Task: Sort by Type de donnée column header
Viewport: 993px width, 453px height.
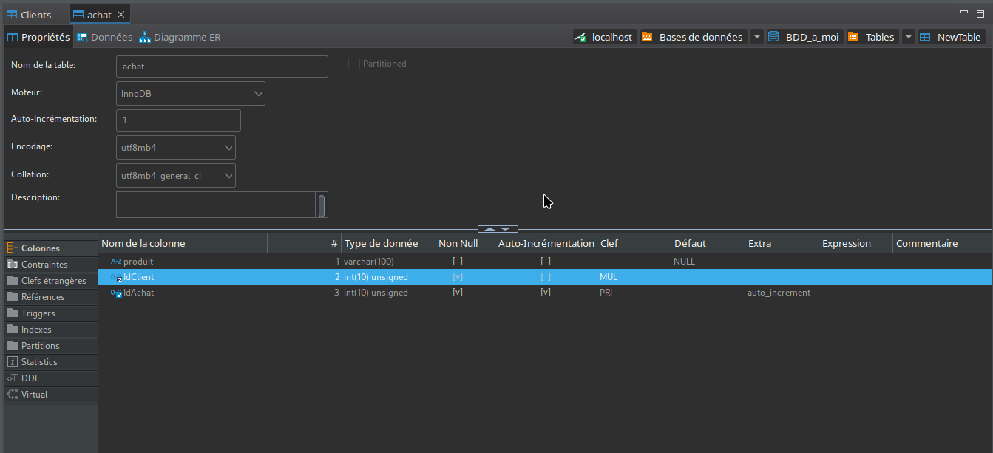Action: (x=381, y=243)
